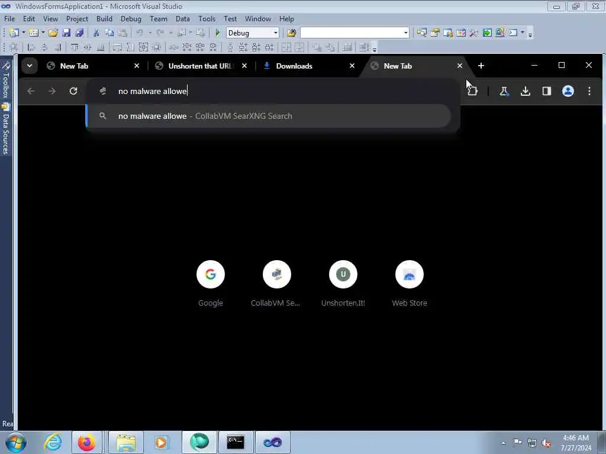
Task: Expand the Layout toolbar overflow options
Action: pyautogui.click(x=375, y=48)
